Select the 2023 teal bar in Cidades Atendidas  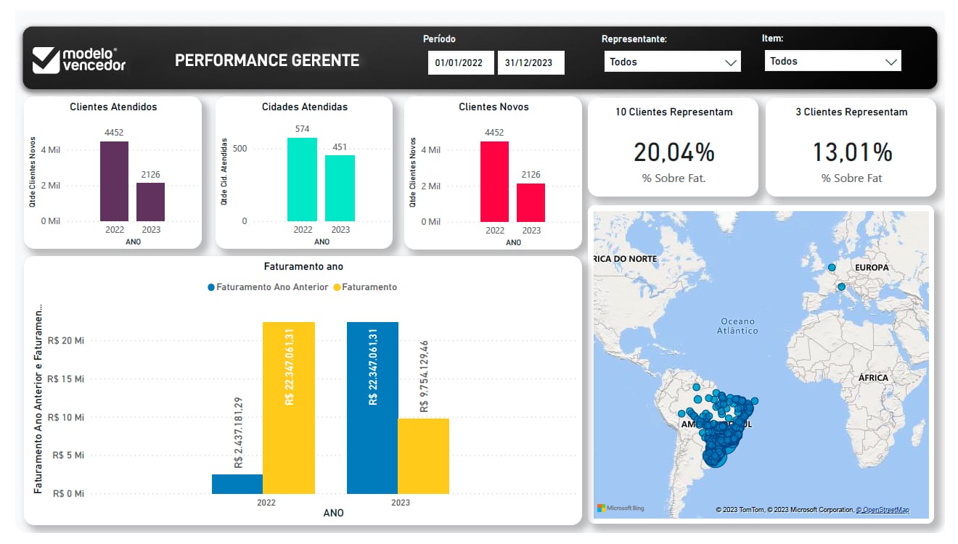[340, 188]
